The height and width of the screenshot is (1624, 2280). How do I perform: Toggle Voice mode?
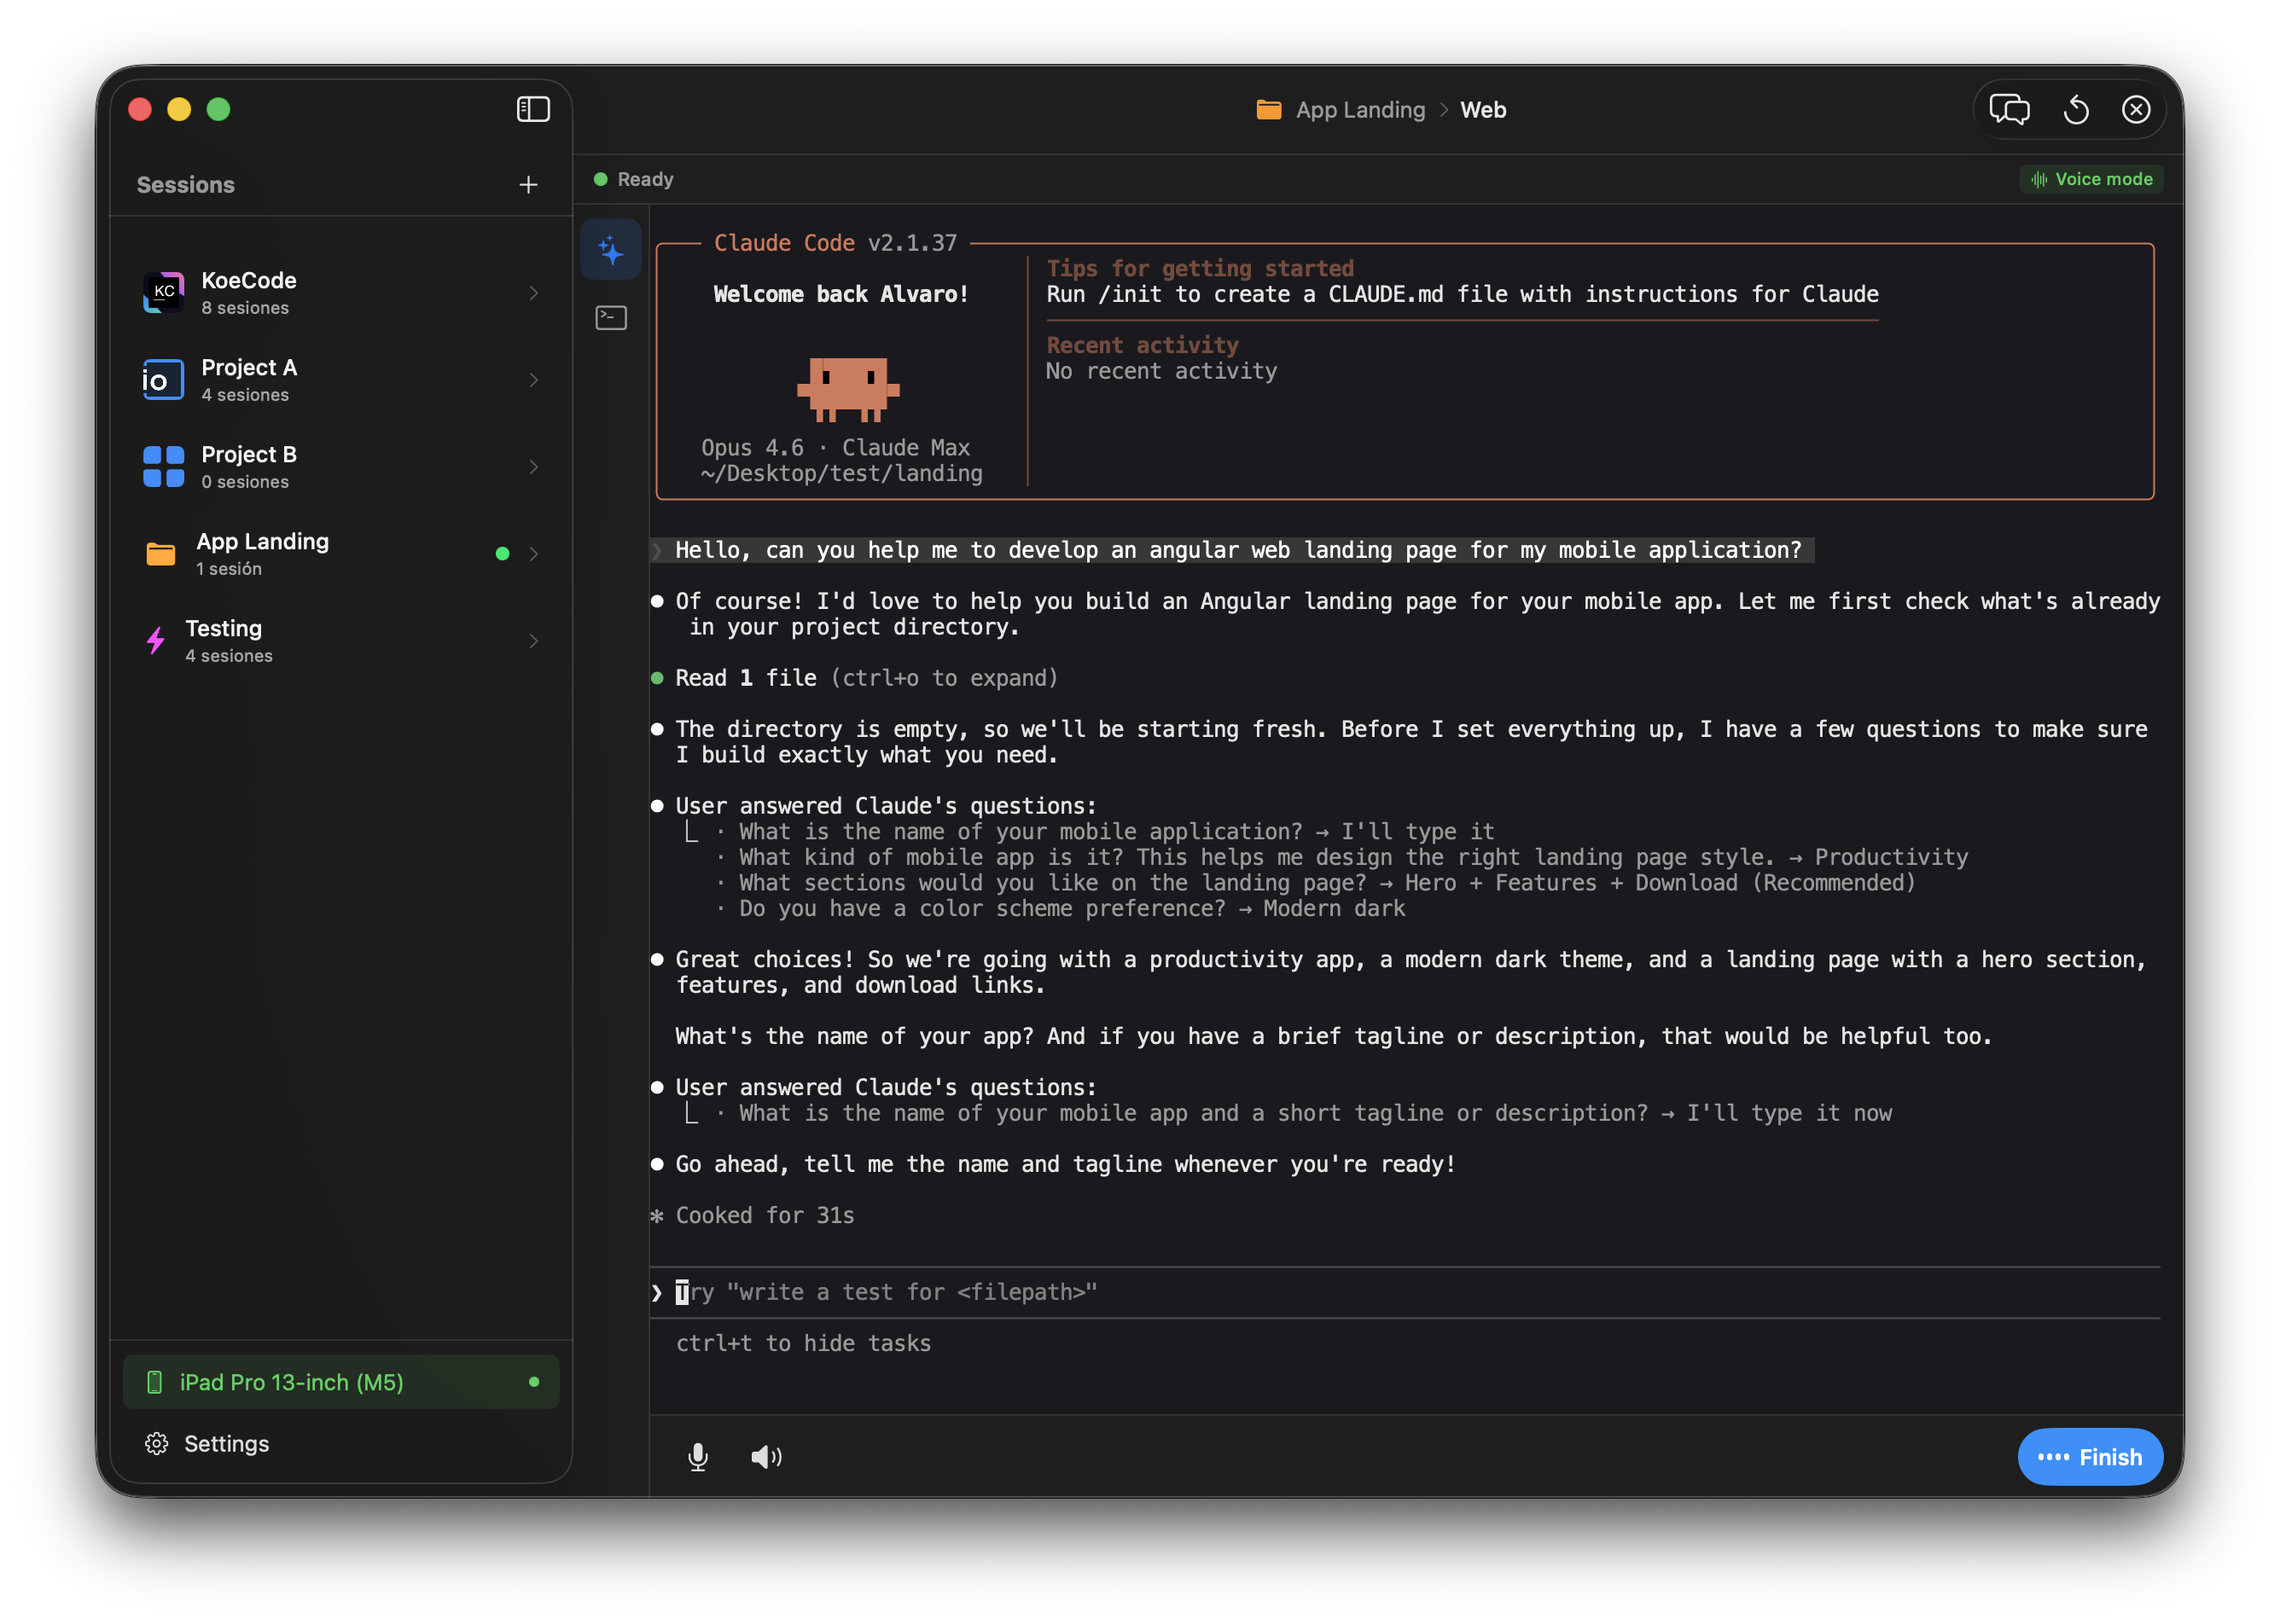tap(2091, 179)
